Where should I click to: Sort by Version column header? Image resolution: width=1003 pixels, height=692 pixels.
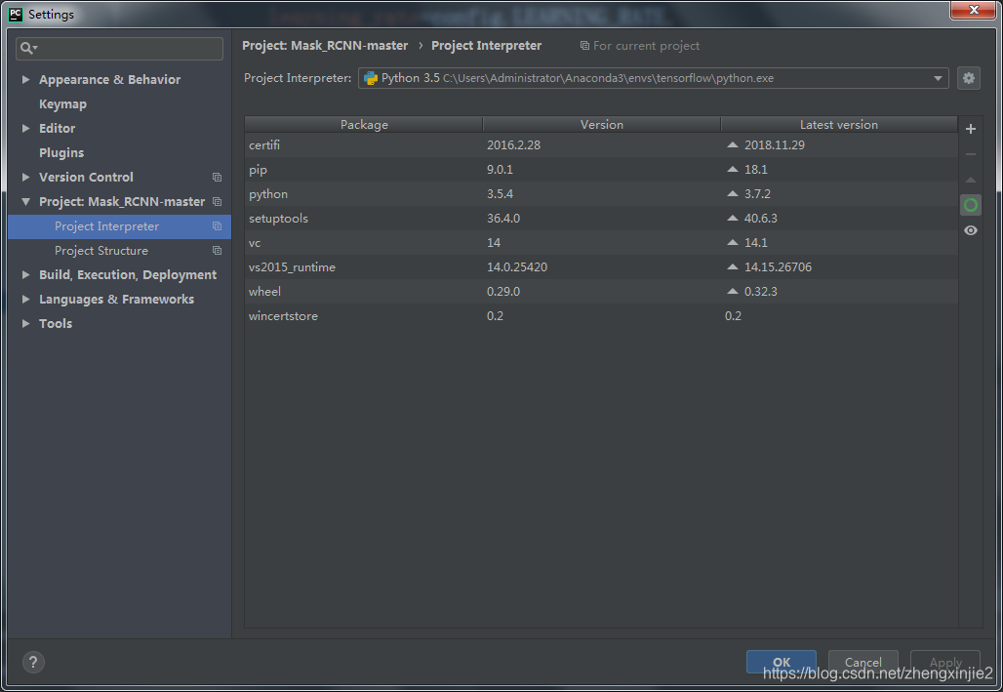[602, 124]
